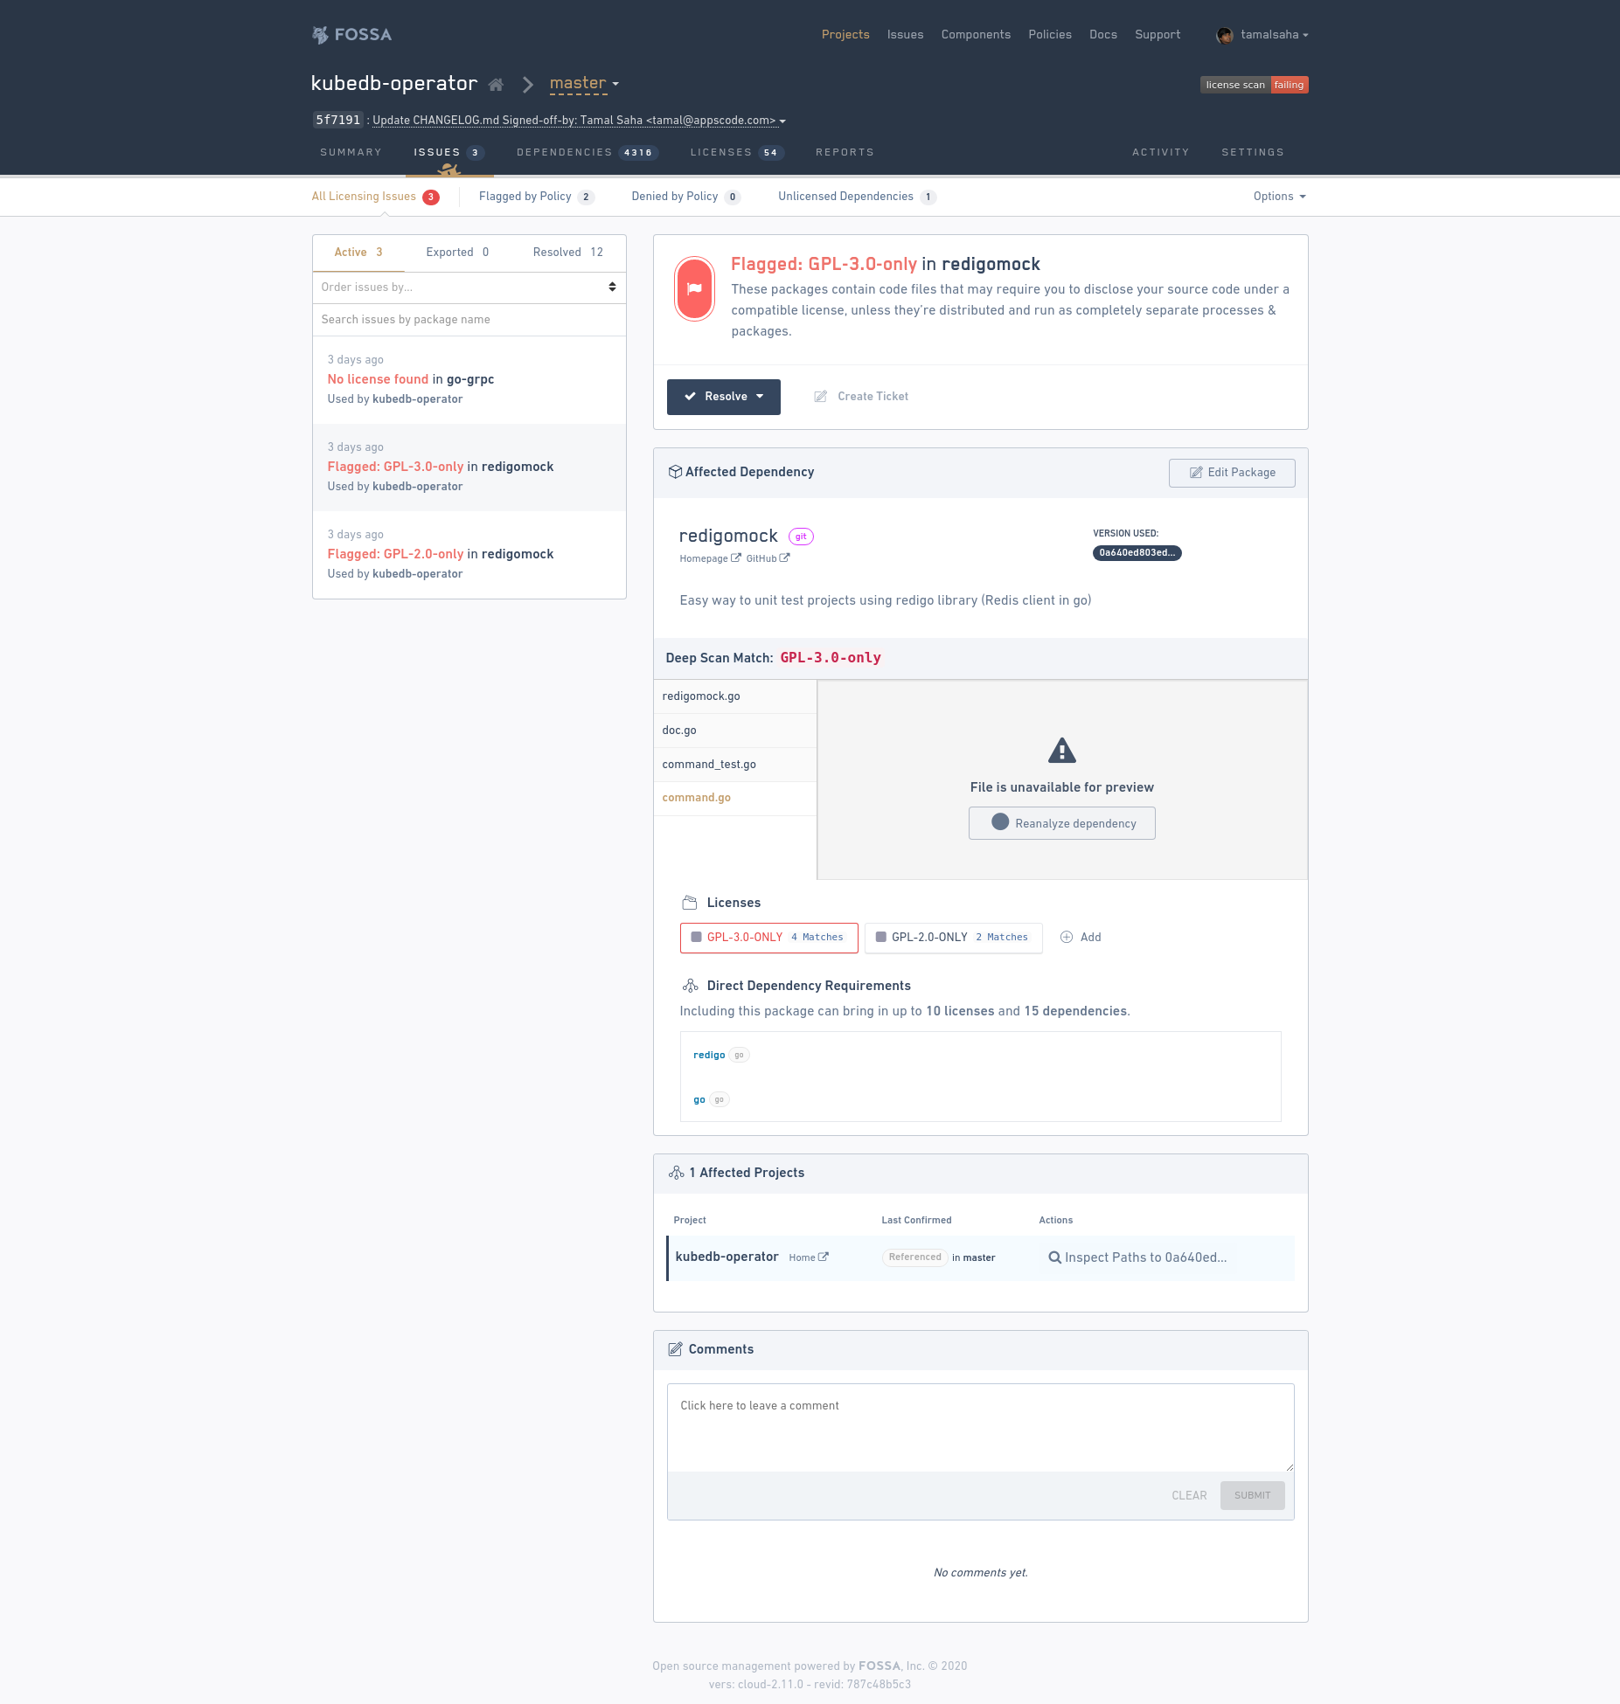The height and width of the screenshot is (1704, 1620).
Task: Click the comment text area
Action: click(980, 1427)
